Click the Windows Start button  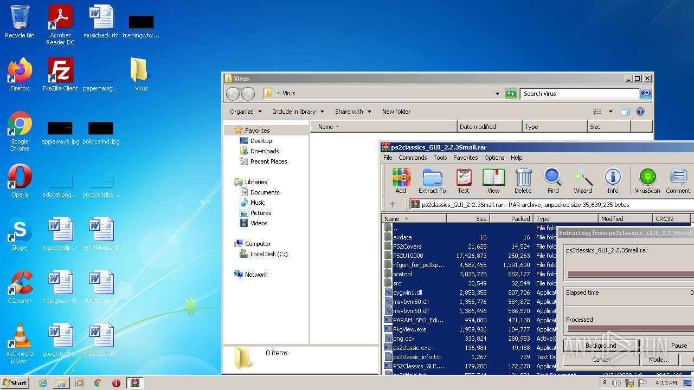pos(15,383)
